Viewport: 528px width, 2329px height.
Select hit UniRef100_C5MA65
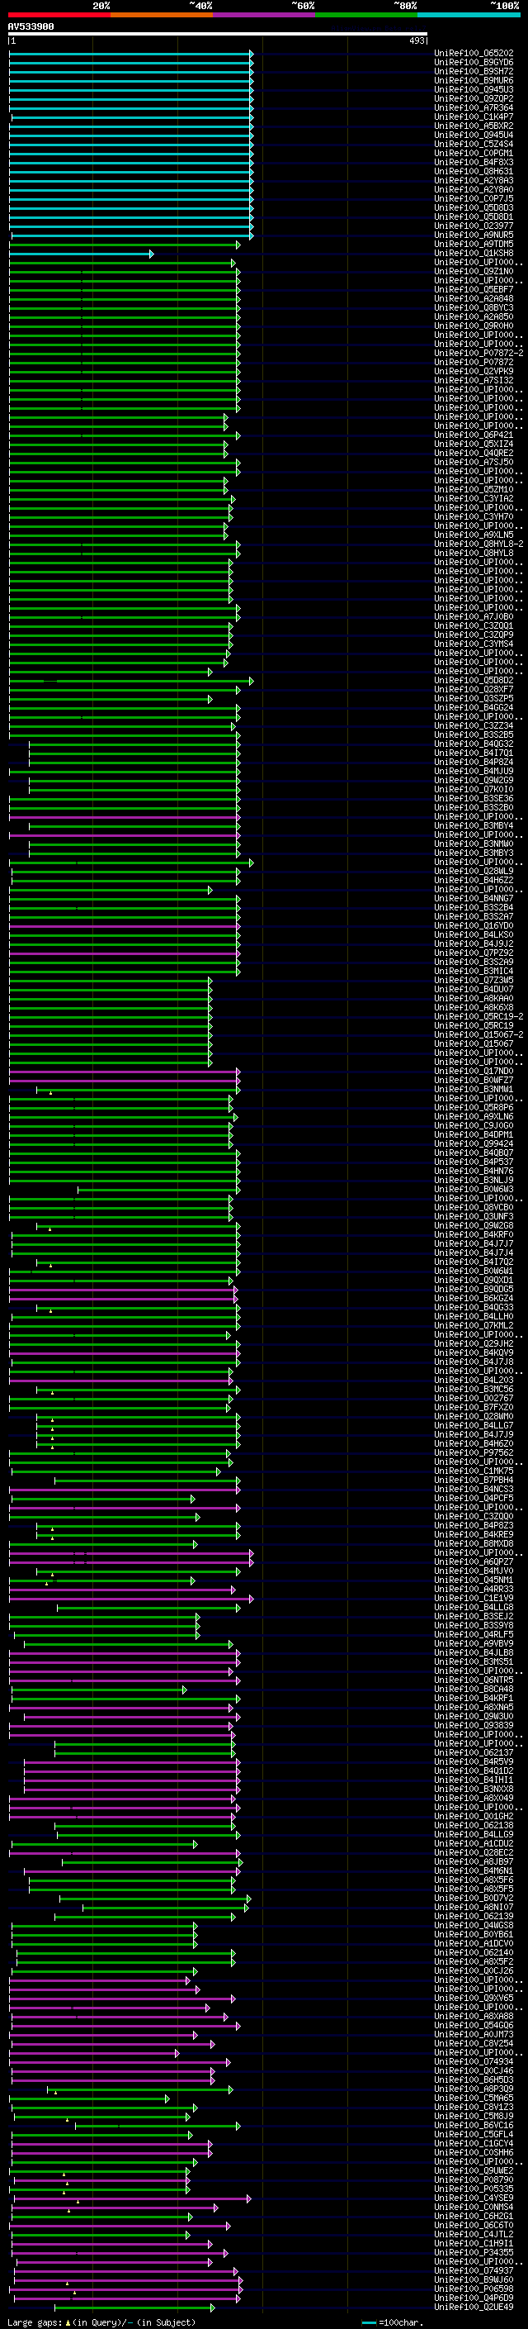click(474, 2098)
